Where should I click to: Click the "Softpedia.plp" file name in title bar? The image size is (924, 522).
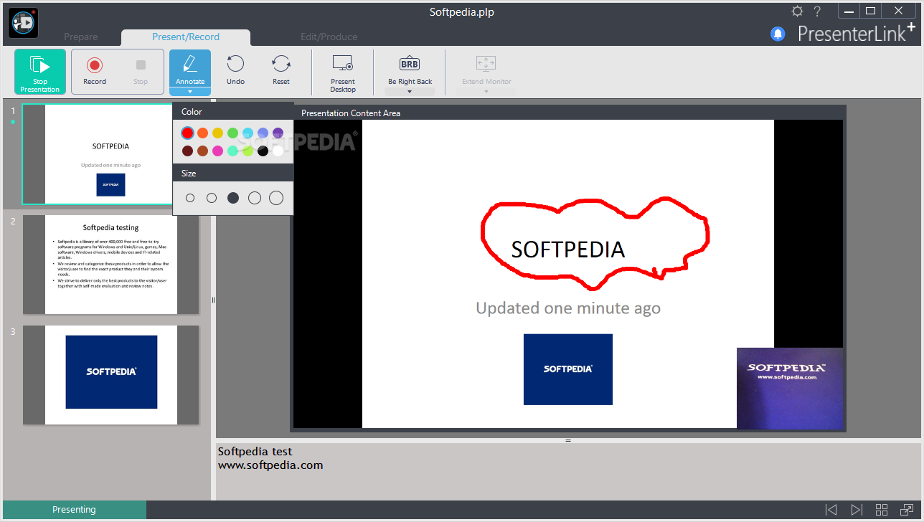coord(462,11)
